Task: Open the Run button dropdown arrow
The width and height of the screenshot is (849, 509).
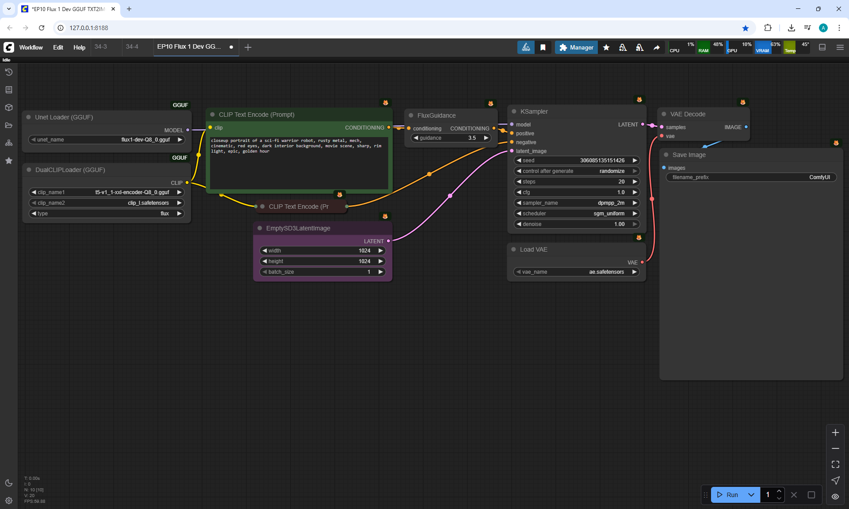Action: tap(751, 495)
